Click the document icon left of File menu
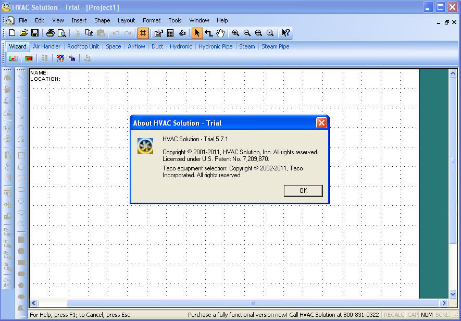 tap(10, 20)
